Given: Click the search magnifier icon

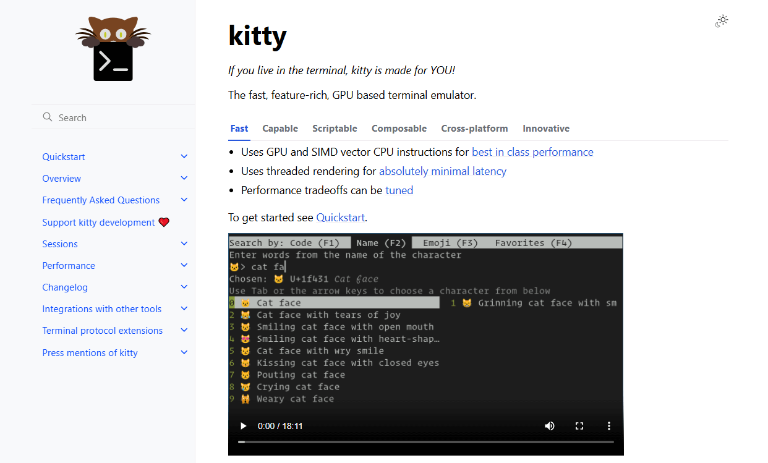Looking at the screenshot, I should (46, 117).
